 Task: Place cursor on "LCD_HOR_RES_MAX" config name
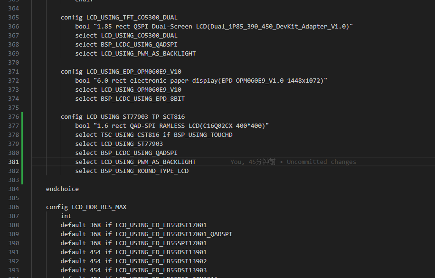pyautogui.click(x=99, y=207)
